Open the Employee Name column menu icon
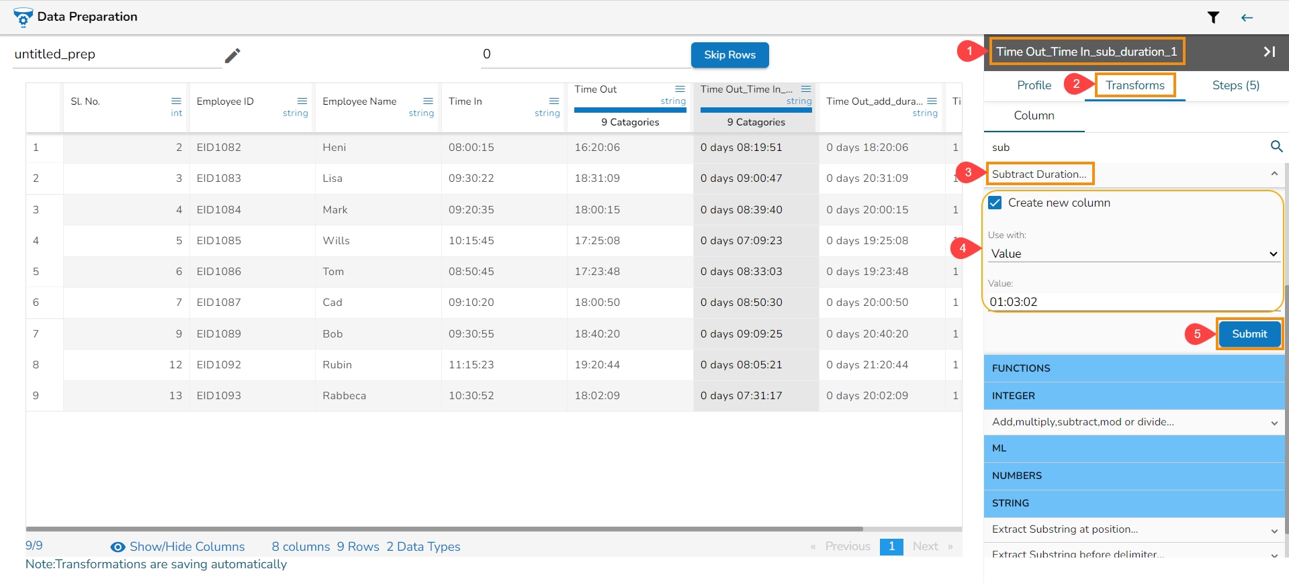 pos(428,101)
